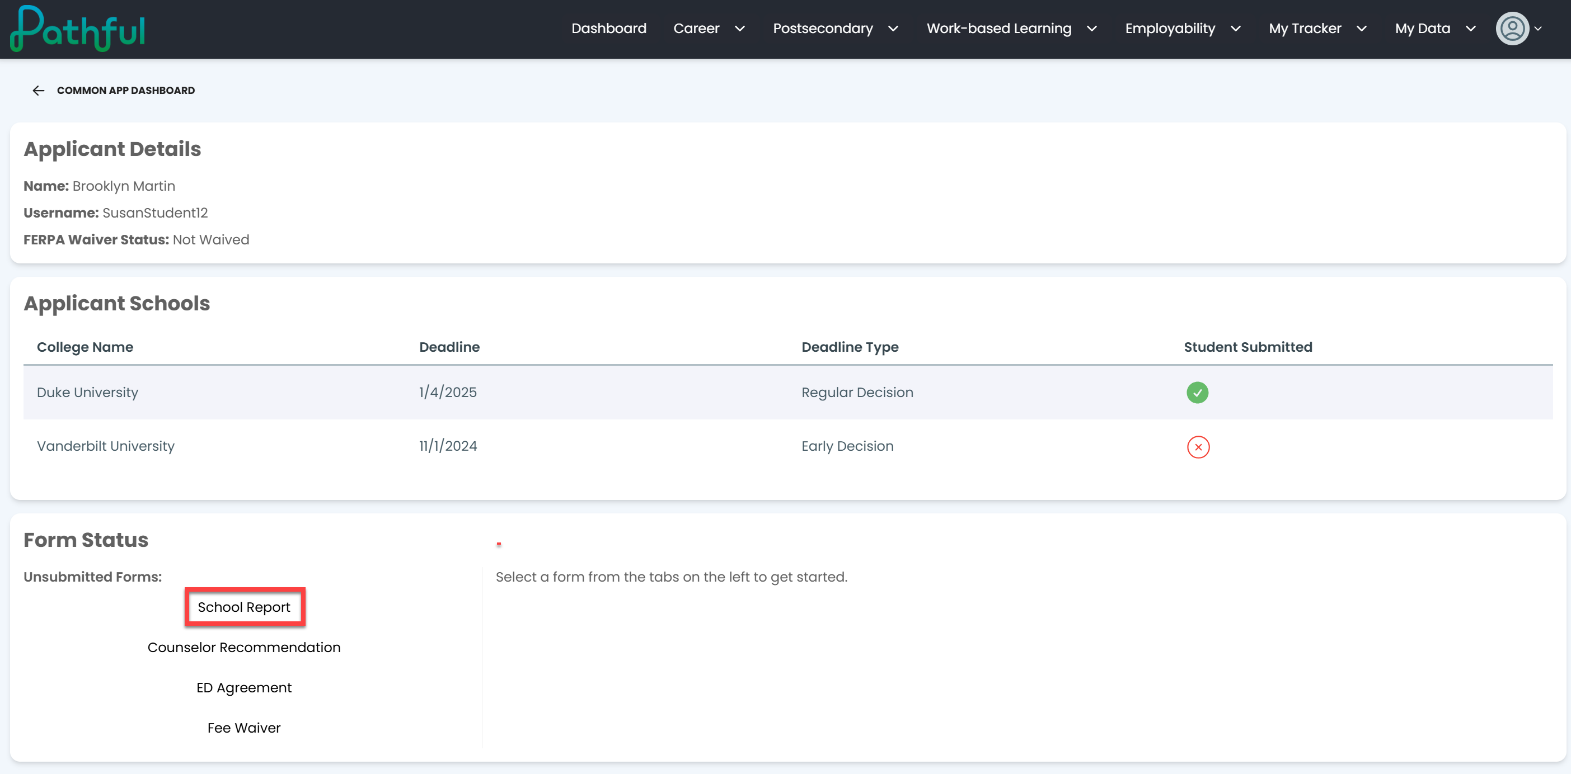Click the 1/4/2025 deadline cell
The image size is (1571, 774).
tap(448, 393)
